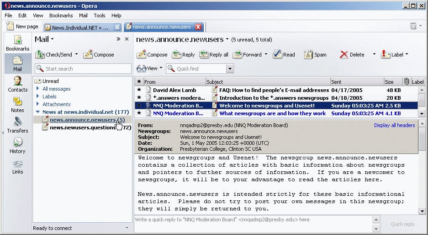
Task: Toggle the Read status button
Action: (x=284, y=55)
